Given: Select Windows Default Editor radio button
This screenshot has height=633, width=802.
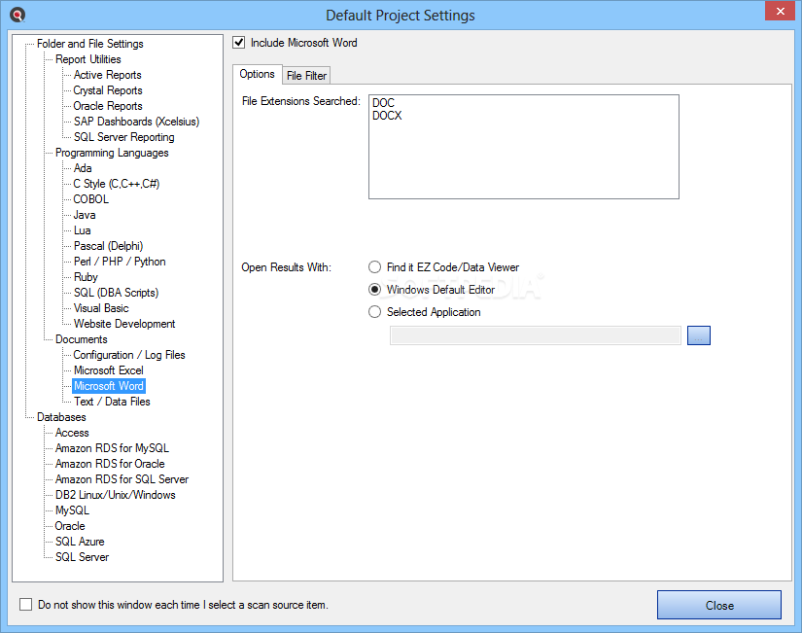Looking at the screenshot, I should [375, 290].
